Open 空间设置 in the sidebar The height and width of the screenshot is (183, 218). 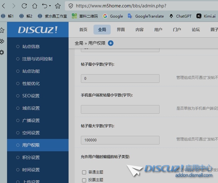point(38,133)
